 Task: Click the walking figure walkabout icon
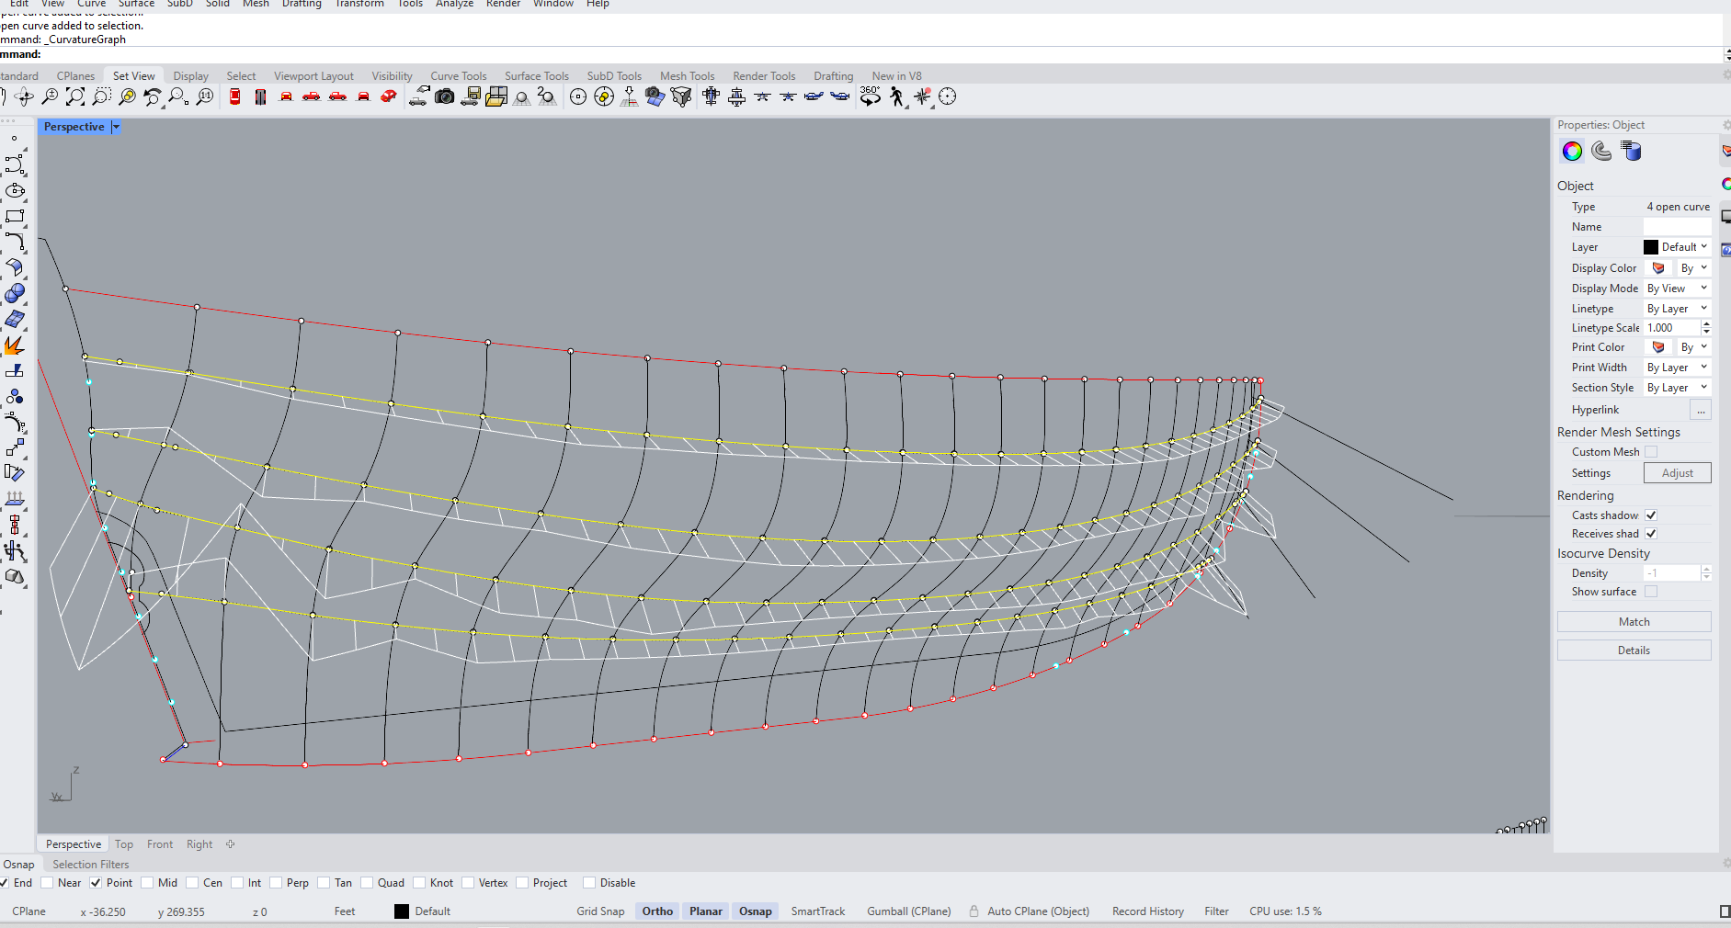pos(896,96)
